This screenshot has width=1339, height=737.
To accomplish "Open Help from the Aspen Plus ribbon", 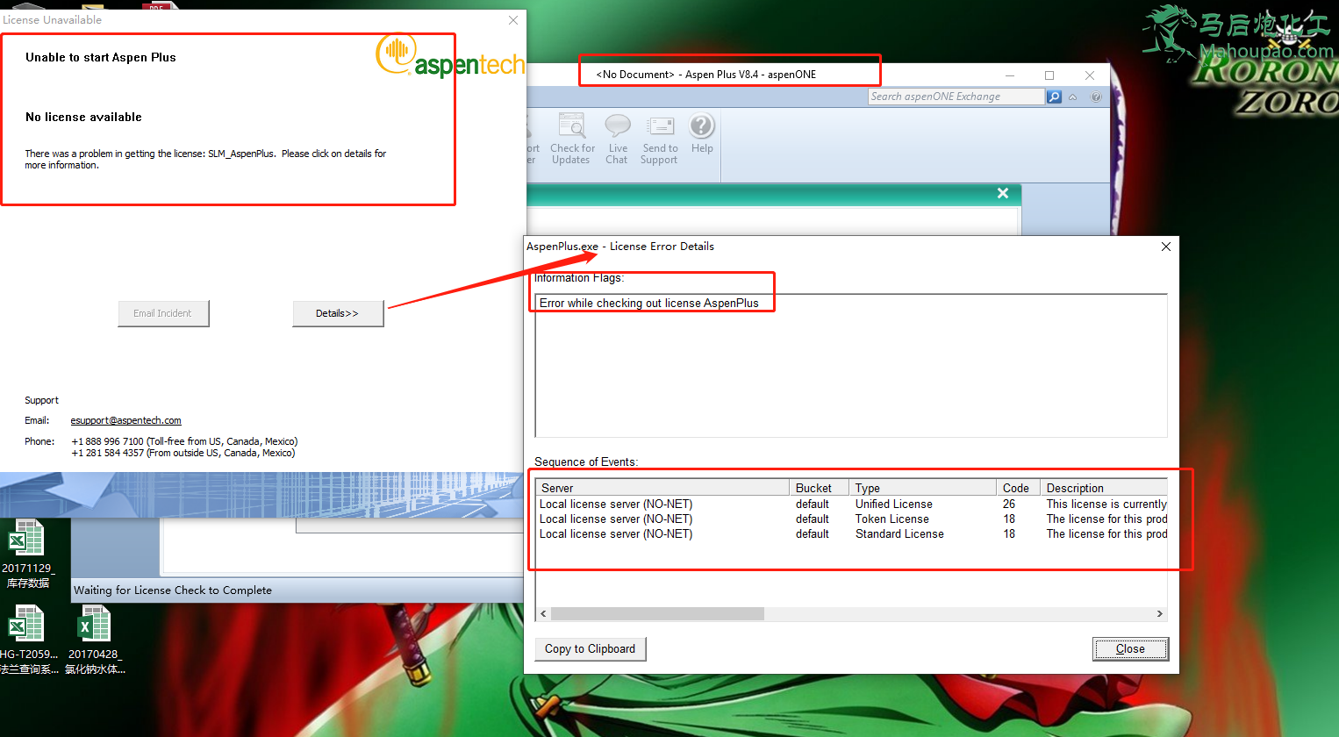I will coord(702,133).
